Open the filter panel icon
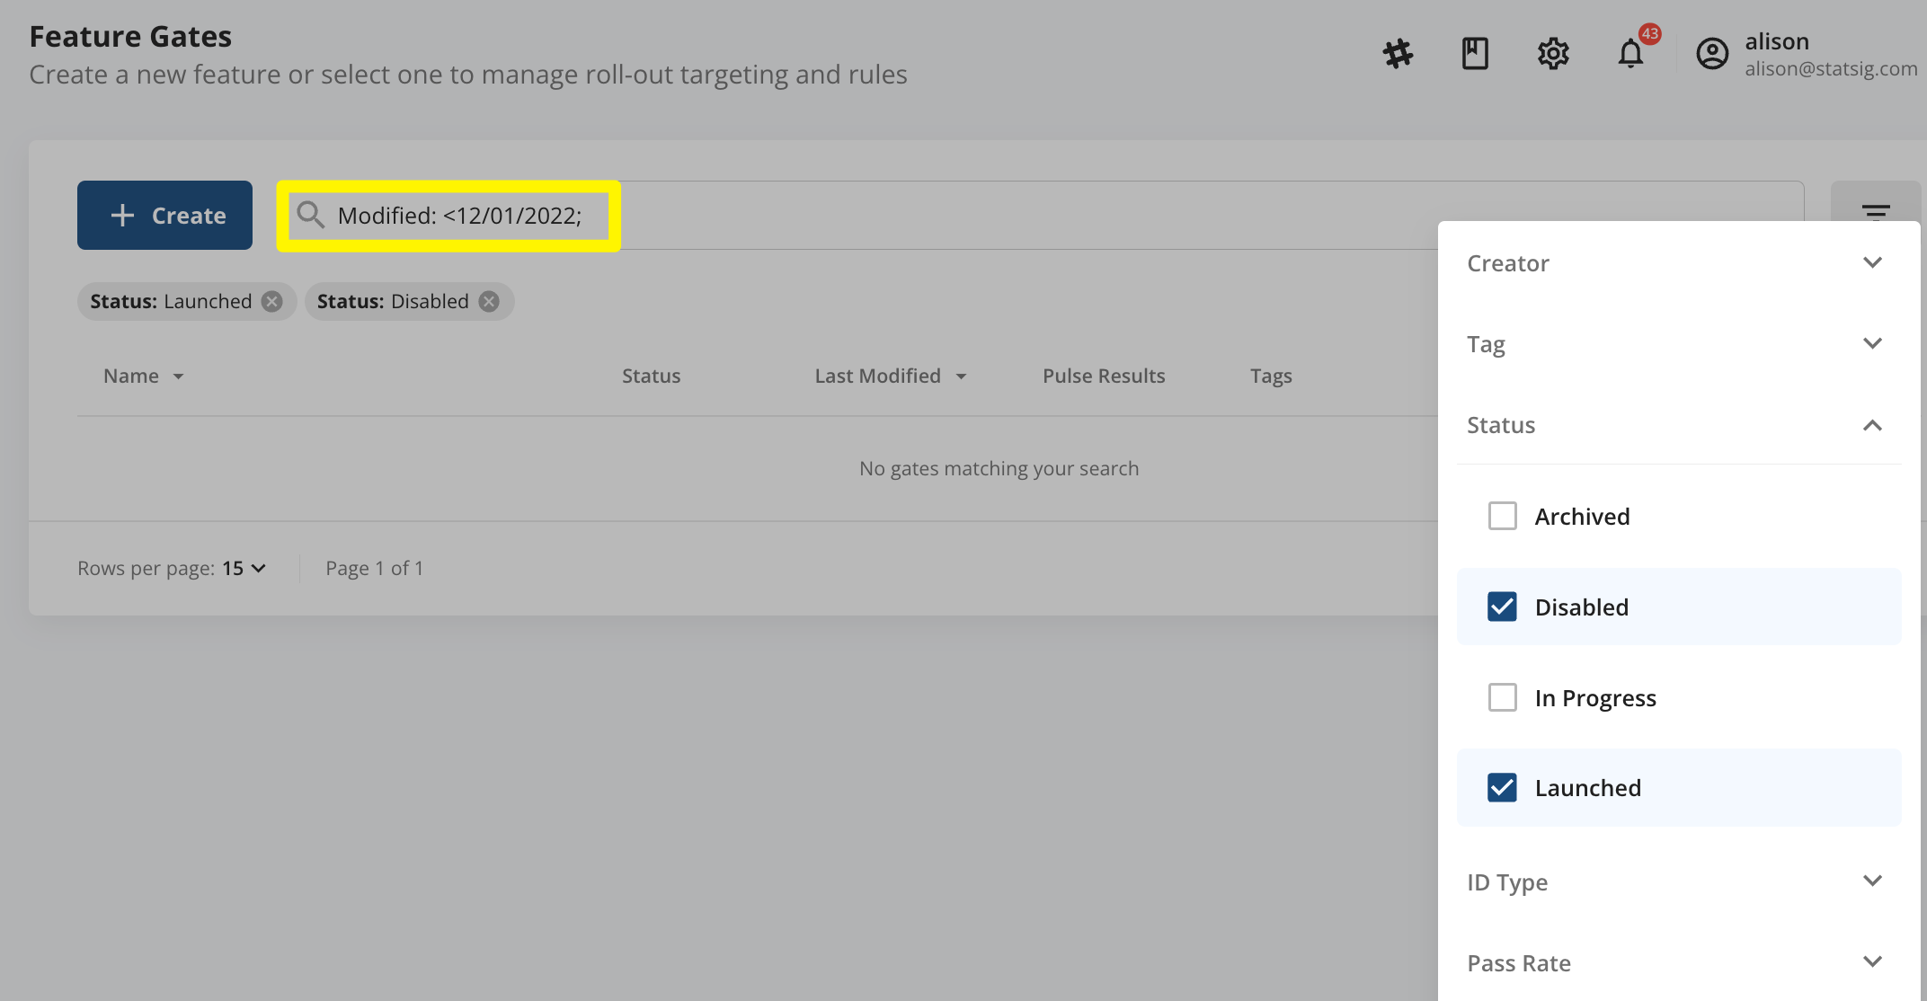 (x=1876, y=213)
